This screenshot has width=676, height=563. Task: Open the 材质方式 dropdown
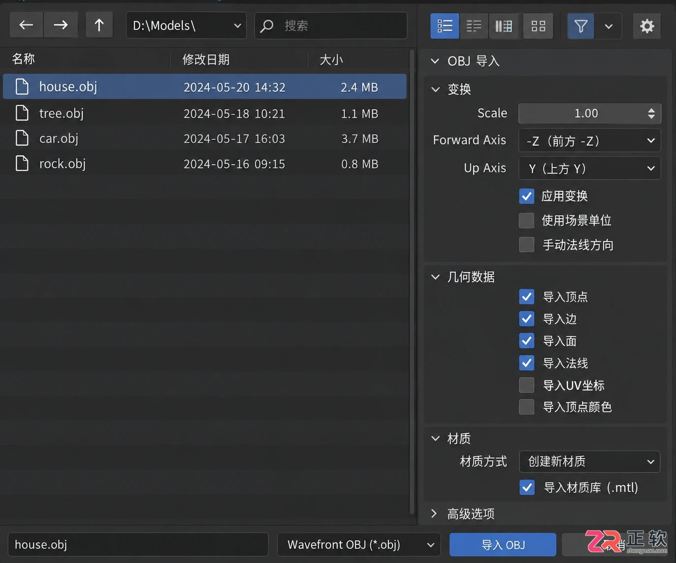589,461
